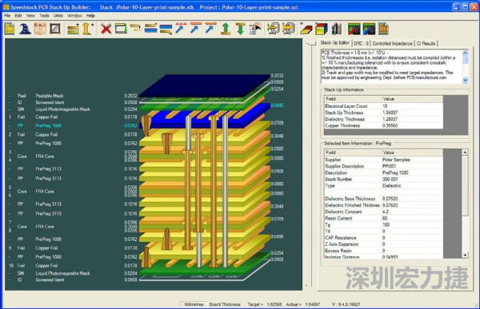This screenshot has height=309, width=480.
Task: Click Selected Item Information scroll down arrow
Action: (465, 256)
